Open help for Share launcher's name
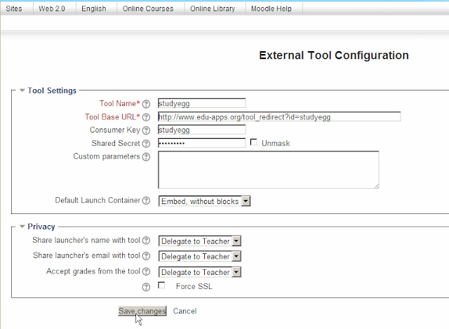This screenshot has width=449, height=329. tap(146, 241)
